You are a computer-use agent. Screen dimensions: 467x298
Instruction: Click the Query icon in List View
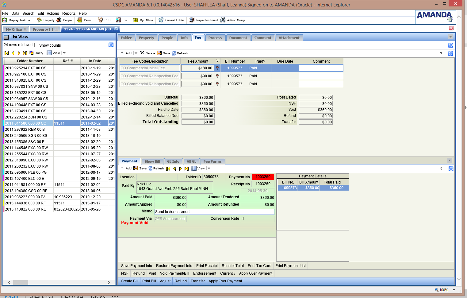tap(31, 53)
